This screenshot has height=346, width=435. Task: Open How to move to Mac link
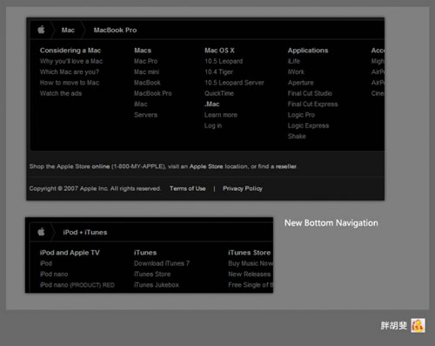coord(70,83)
